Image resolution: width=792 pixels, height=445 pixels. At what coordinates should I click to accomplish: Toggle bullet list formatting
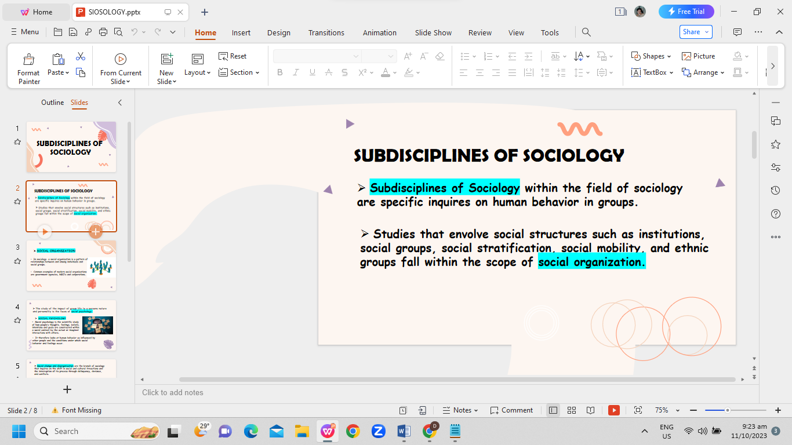coord(464,56)
